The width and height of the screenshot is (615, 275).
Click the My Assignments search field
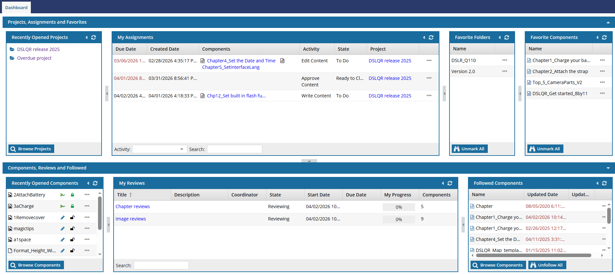[234, 149]
